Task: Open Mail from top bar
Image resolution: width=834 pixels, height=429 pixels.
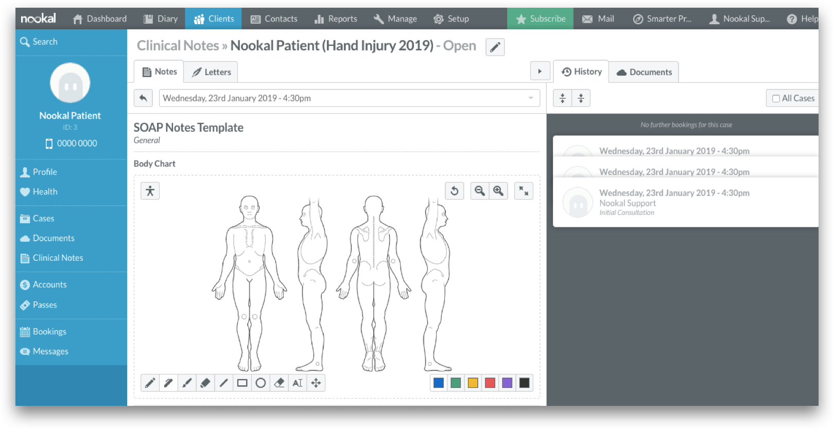Action: pos(598,19)
